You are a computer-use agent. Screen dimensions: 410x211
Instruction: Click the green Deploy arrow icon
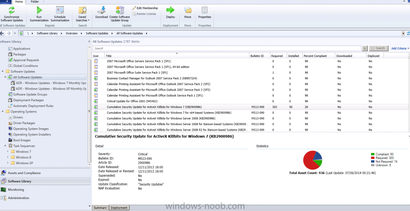click(170, 10)
